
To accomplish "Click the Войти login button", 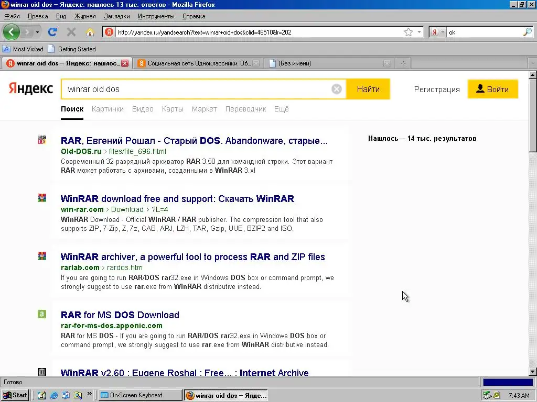I will [493, 89].
